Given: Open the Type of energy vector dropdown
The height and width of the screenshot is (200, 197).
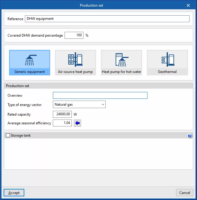Looking at the screenshot, I should tap(79, 105).
